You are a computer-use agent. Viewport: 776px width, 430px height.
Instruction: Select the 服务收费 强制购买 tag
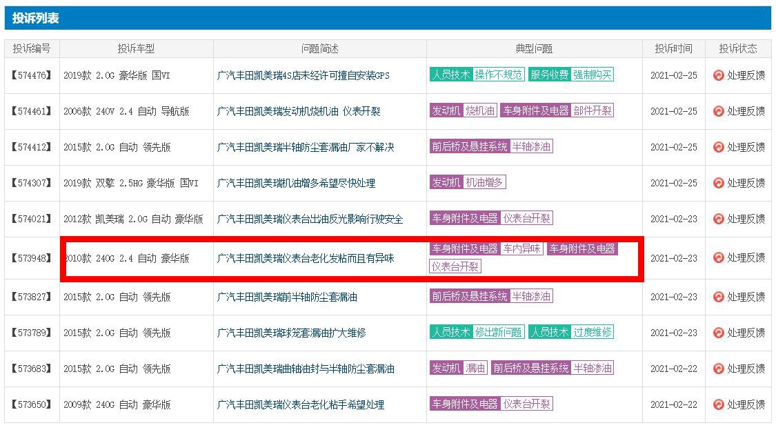(x=571, y=75)
